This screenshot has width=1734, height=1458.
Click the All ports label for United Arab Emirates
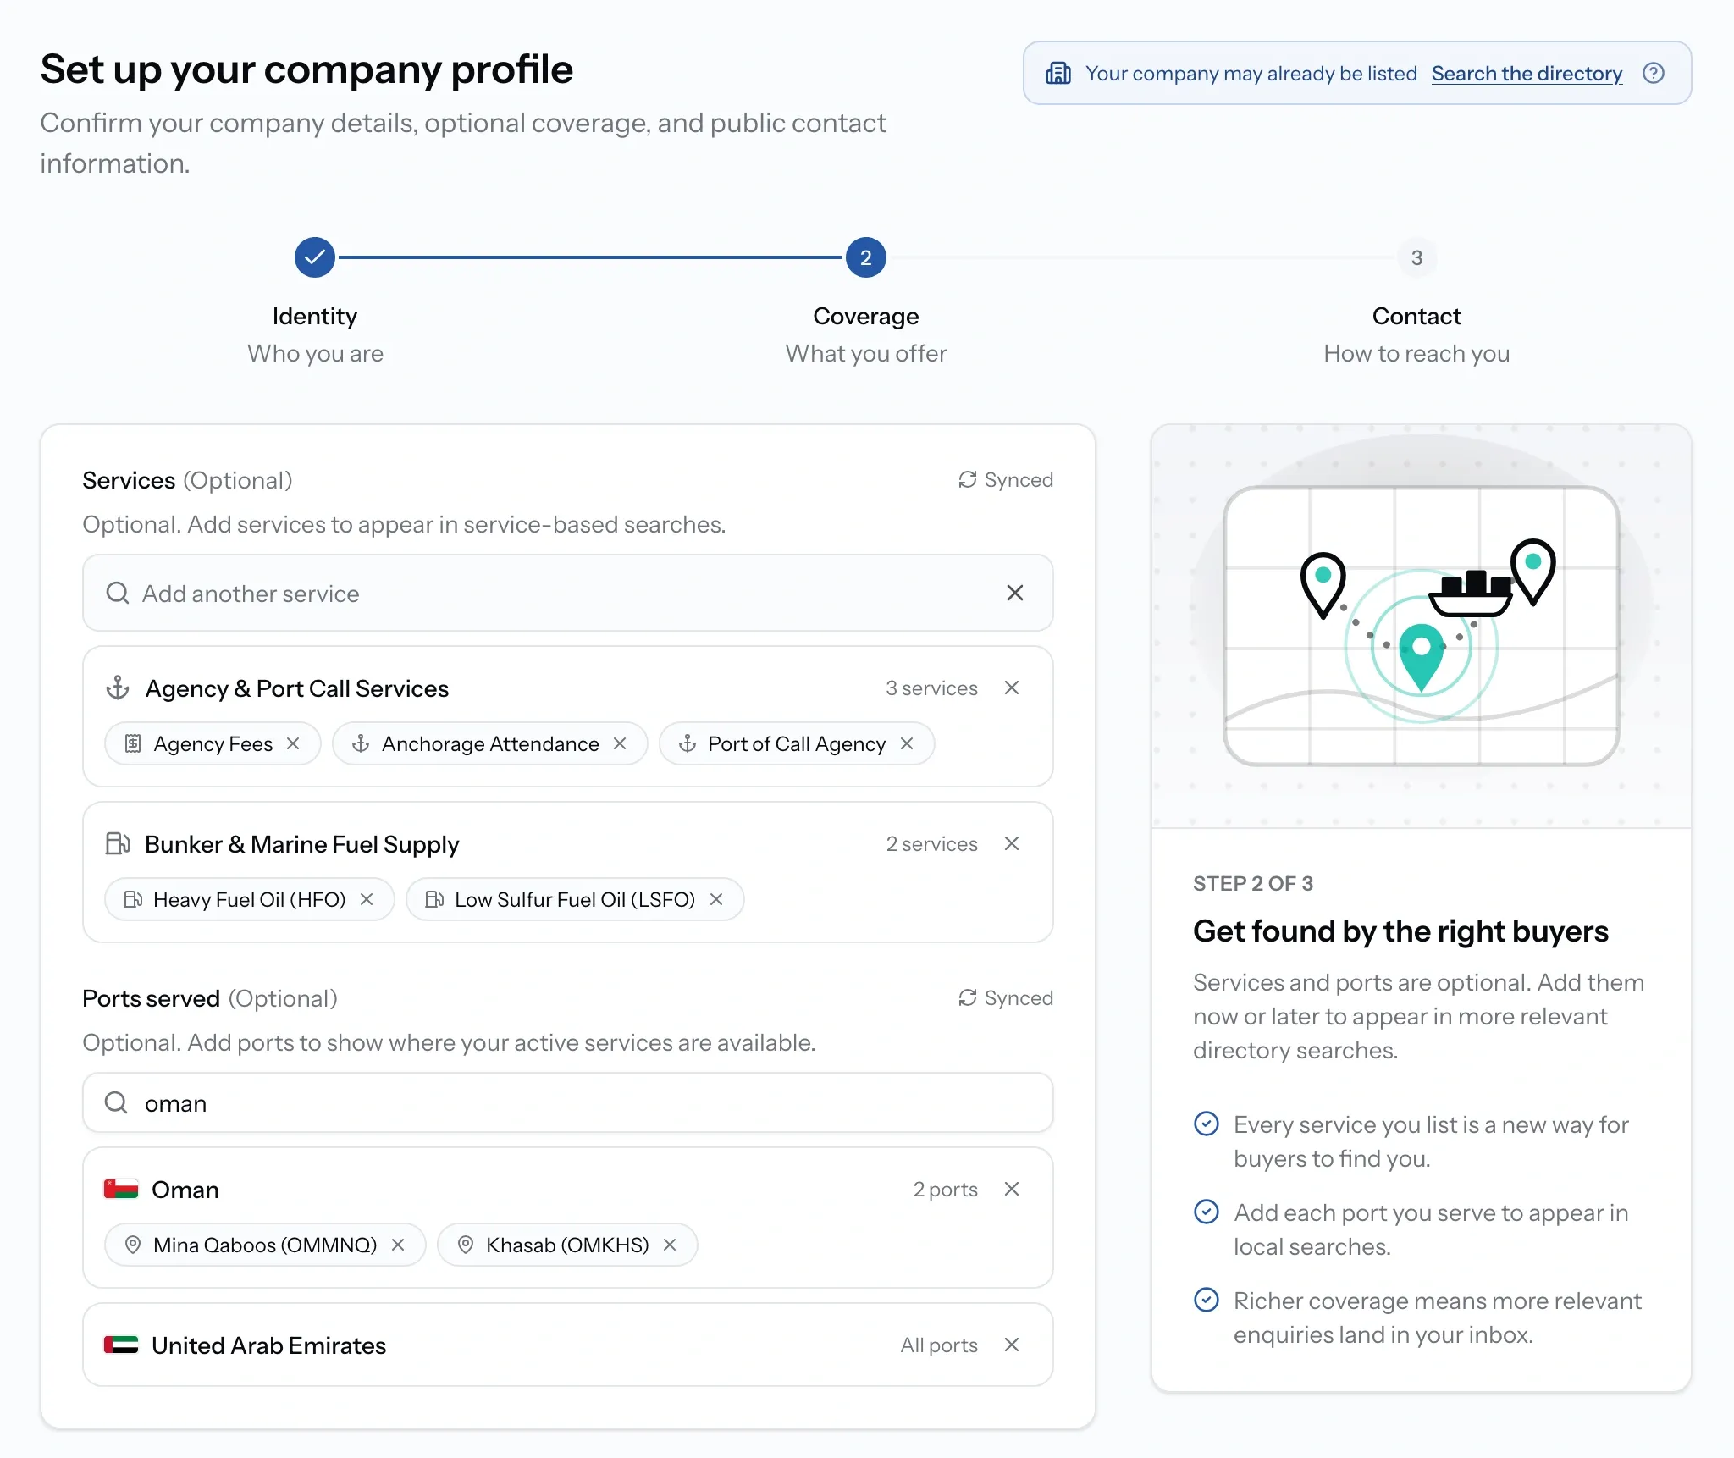pos(939,1345)
